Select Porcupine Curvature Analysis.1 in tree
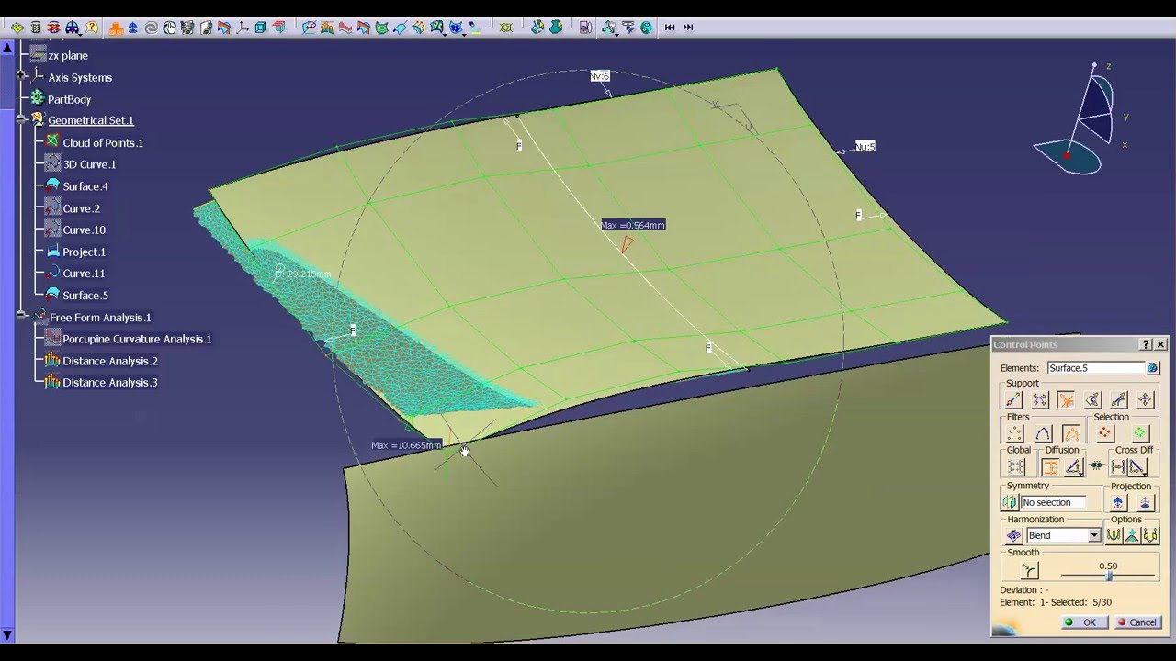This screenshot has width=1176, height=661. [x=137, y=339]
